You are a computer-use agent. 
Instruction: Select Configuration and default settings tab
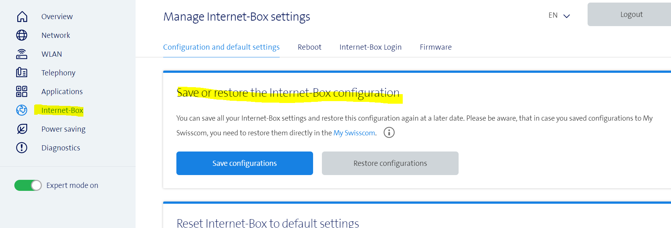coord(221,47)
